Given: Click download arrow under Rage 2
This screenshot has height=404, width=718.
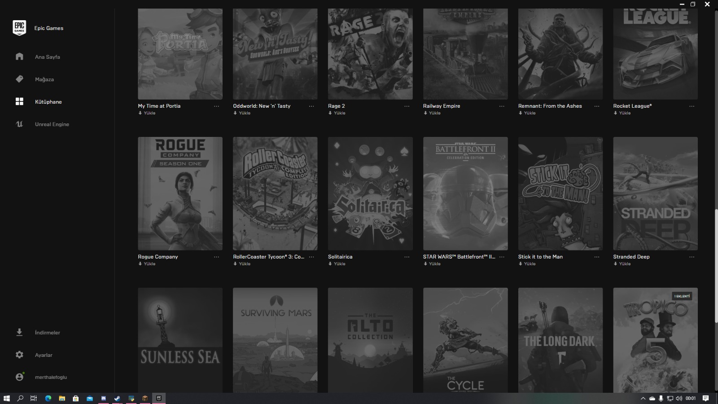Looking at the screenshot, I should point(330,113).
